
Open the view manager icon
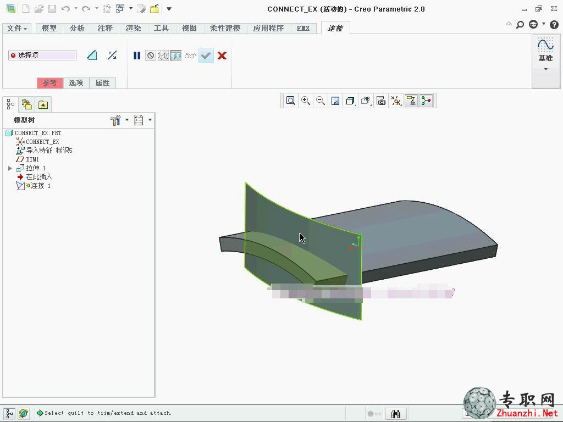tap(380, 101)
